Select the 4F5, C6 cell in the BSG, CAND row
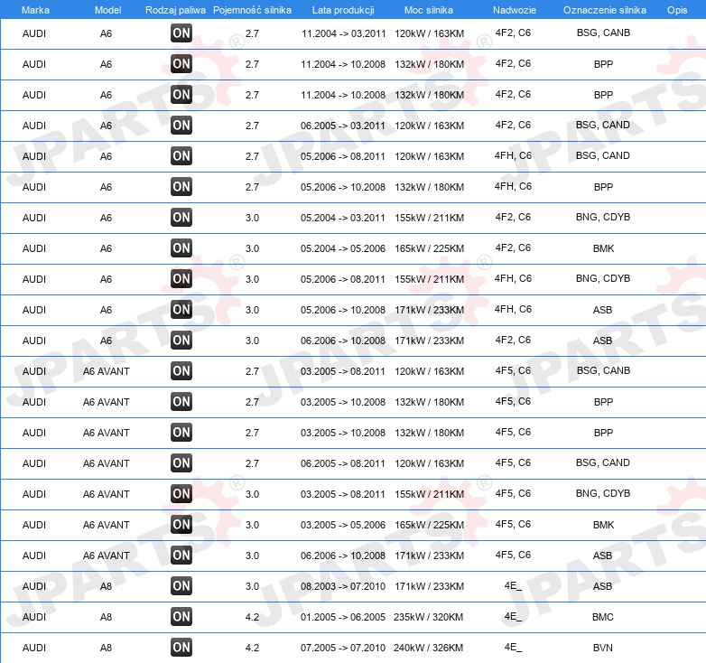The image size is (706, 663). point(513,462)
